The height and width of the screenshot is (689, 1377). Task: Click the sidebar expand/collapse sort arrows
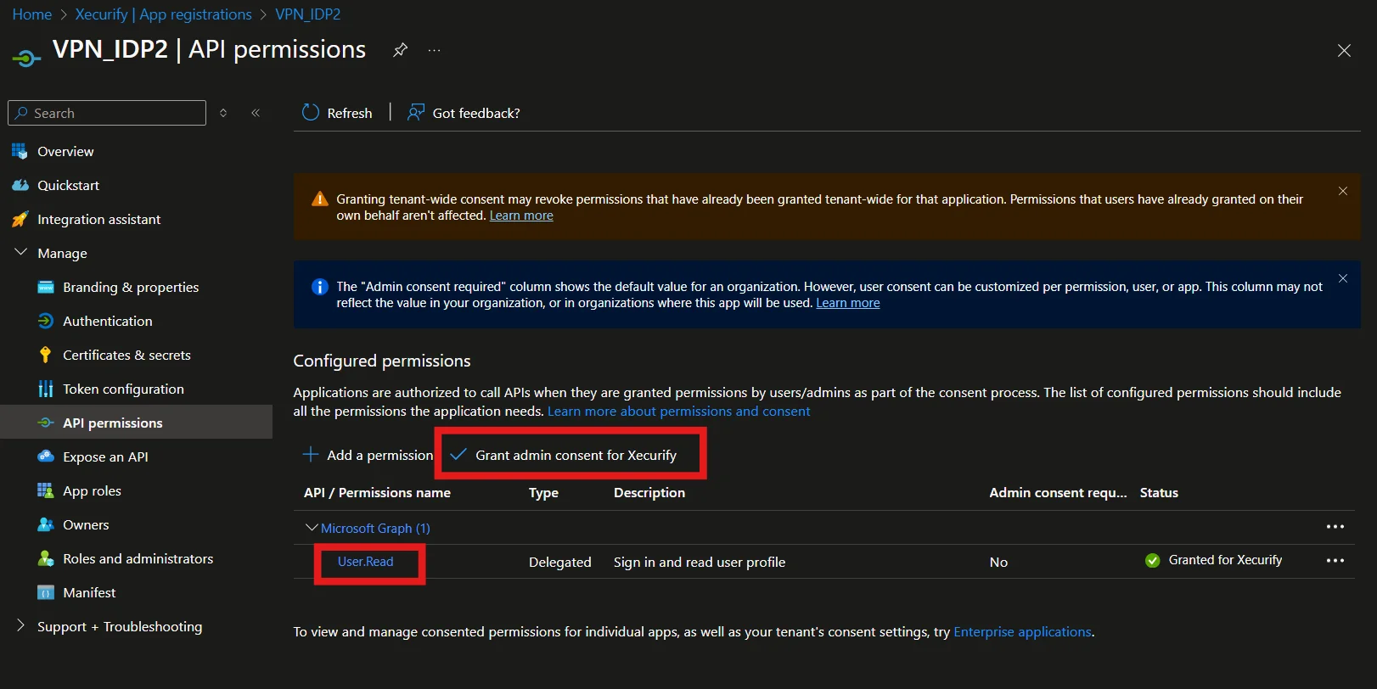(x=223, y=113)
